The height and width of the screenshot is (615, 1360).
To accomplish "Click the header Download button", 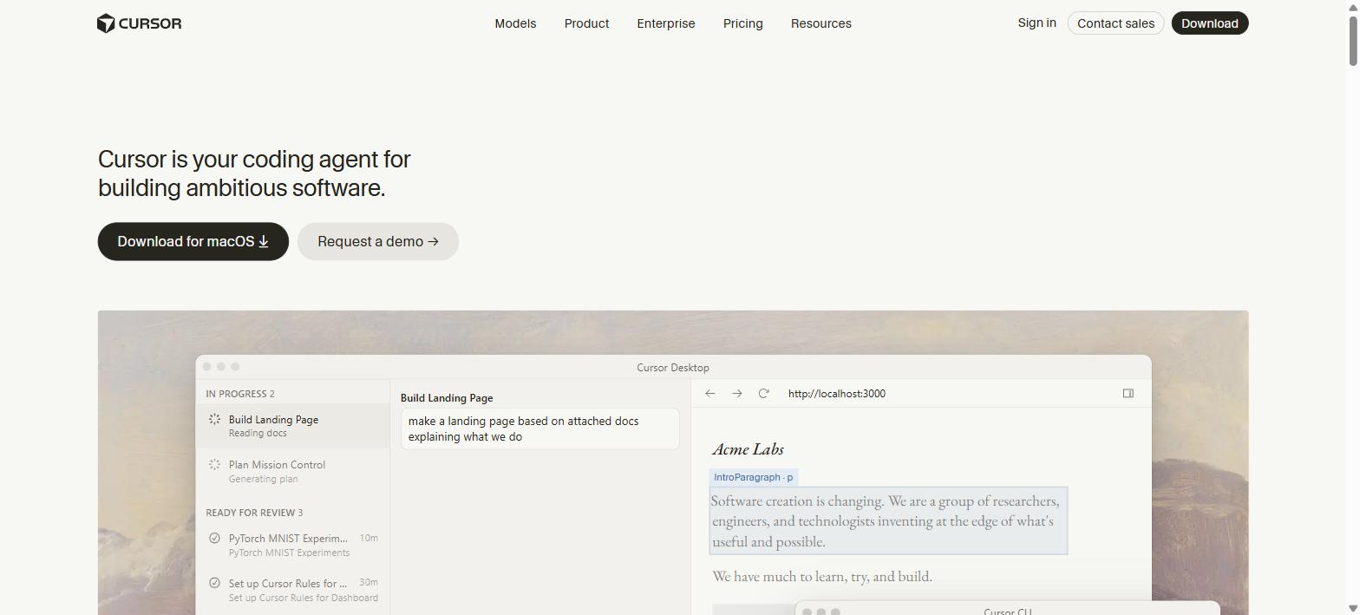I will coord(1210,23).
